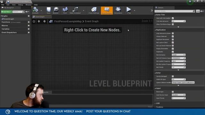Add a new macro with Macros plus
Image resolution: width=205 pixels, height=115 pixels.
point(29,26)
